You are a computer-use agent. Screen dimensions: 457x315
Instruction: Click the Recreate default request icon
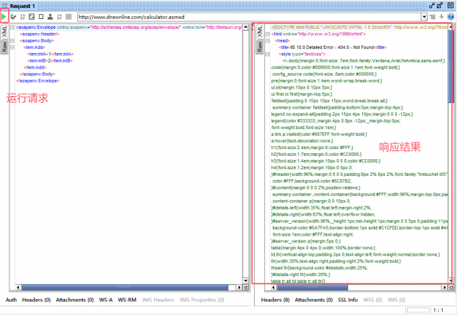pyautogui.click(x=32, y=17)
